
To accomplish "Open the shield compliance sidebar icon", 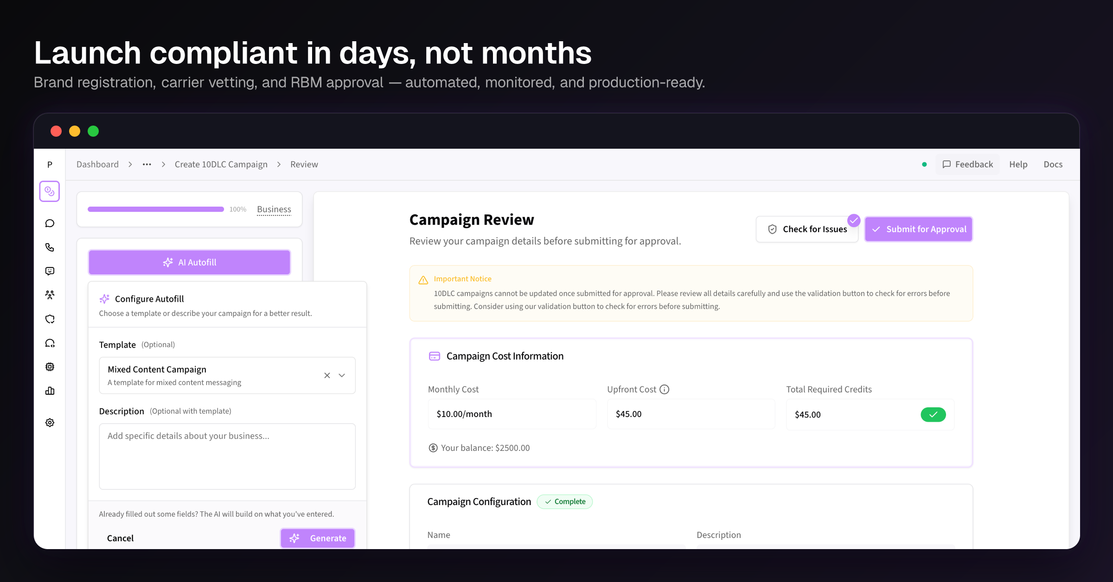I will click(x=50, y=319).
